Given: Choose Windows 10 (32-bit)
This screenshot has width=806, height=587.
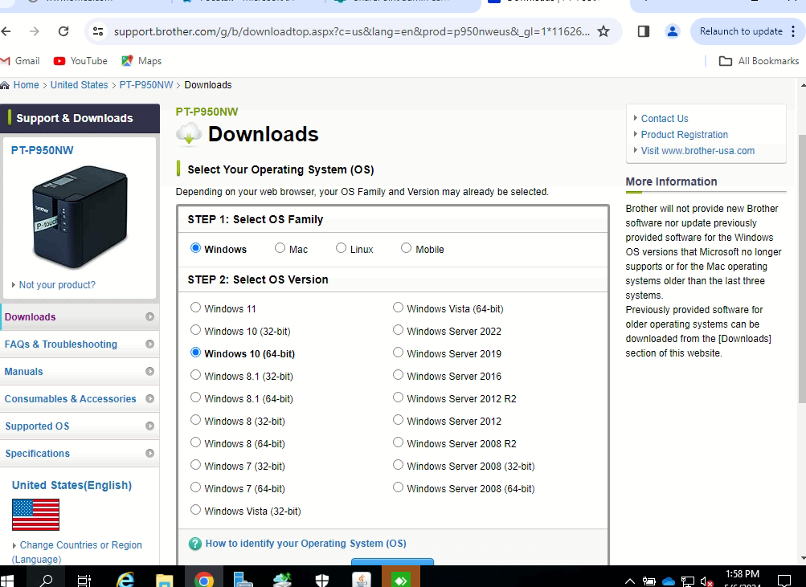Looking at the screenshot, I should [x=195, y=330].
